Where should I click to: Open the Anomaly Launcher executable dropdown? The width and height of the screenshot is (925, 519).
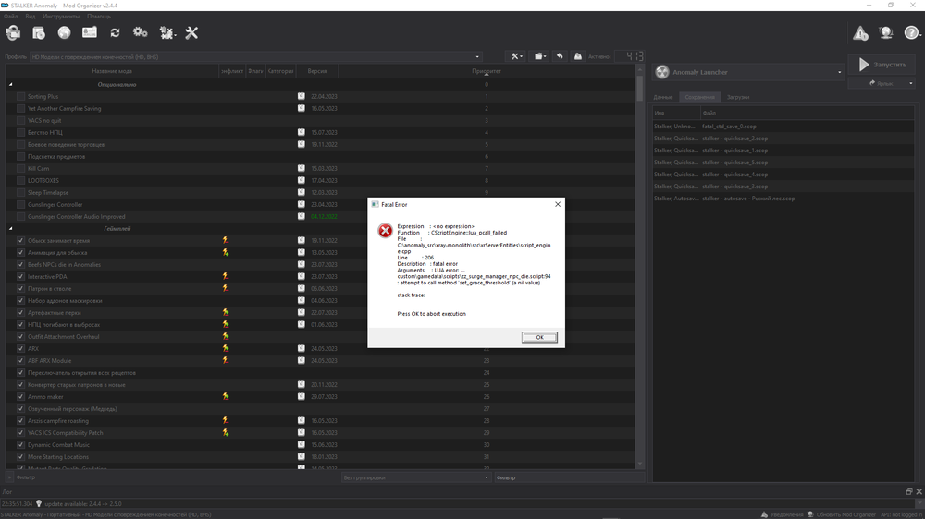(x=748, y=72)
